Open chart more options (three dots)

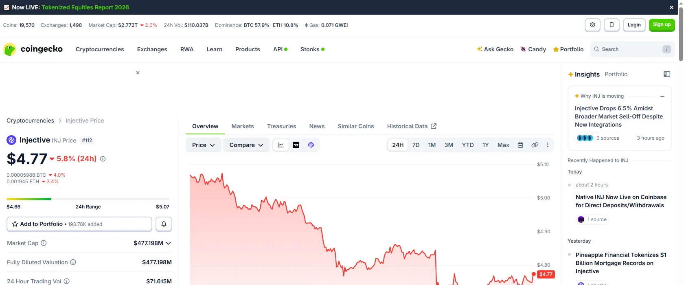click(x=548, y=145)
